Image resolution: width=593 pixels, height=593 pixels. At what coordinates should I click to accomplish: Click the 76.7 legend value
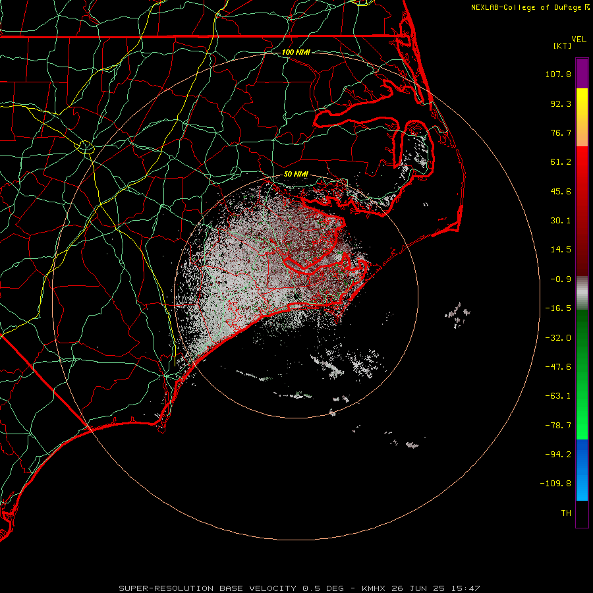(x=561, y=132)
